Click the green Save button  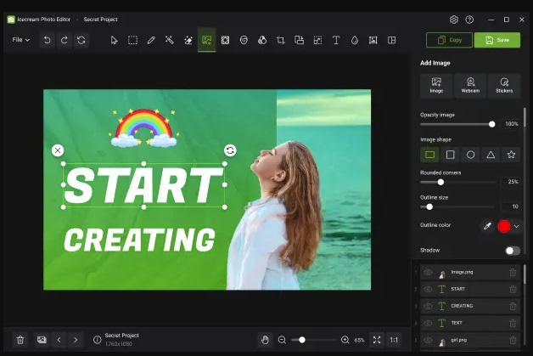point(497,40)
